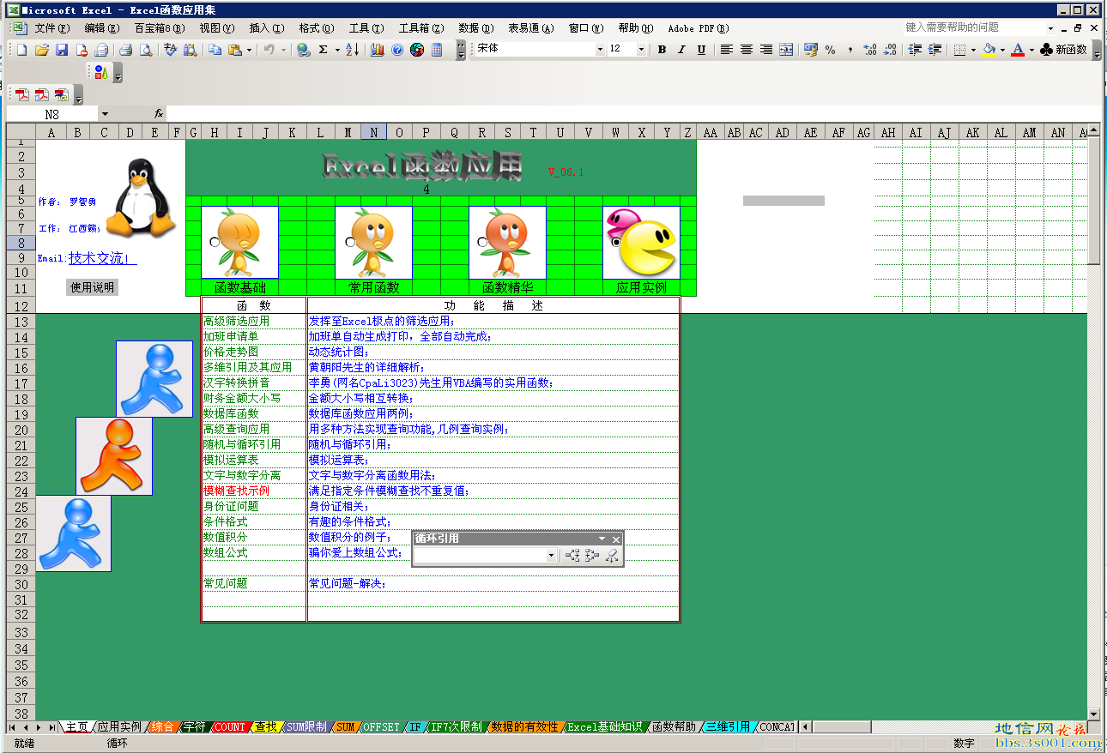Open Print Preview from toolbar

[x=145, y=50]
